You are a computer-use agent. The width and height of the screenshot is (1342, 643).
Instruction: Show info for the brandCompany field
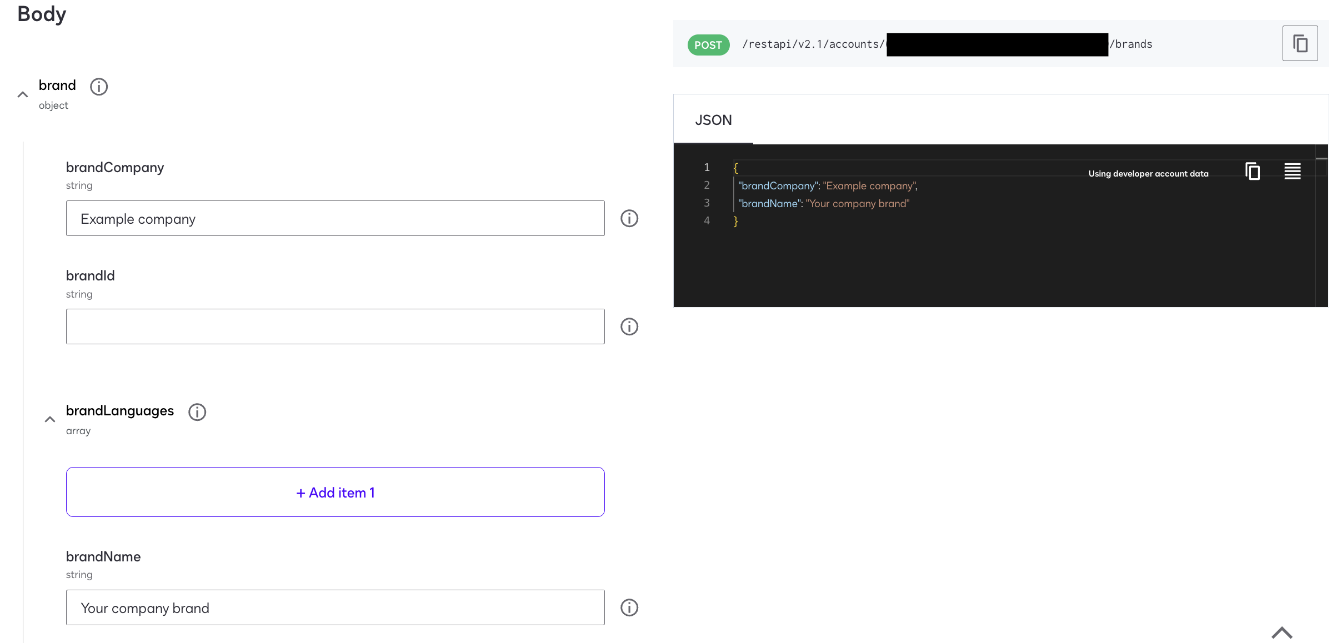(629, 218)
